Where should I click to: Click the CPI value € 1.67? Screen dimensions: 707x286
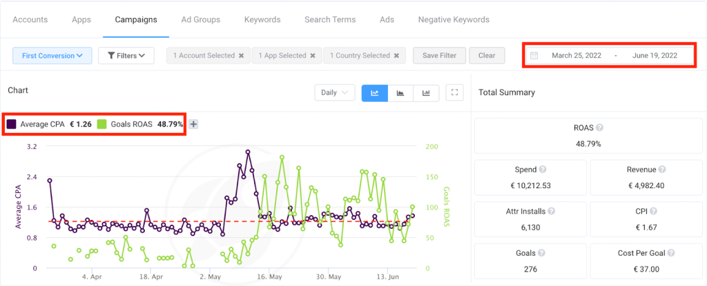(x=646, y=227)
